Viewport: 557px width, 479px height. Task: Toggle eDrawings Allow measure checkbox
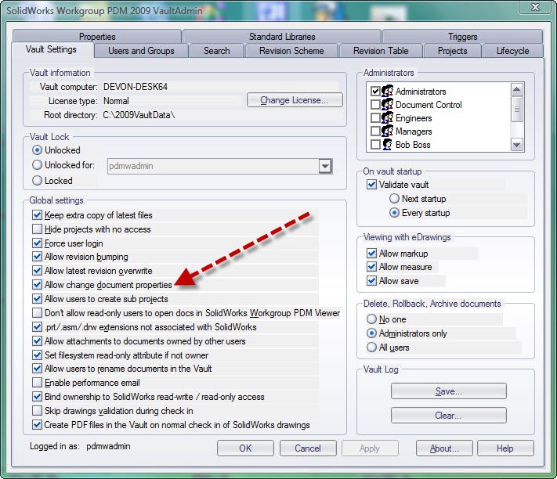coord(371,267)
